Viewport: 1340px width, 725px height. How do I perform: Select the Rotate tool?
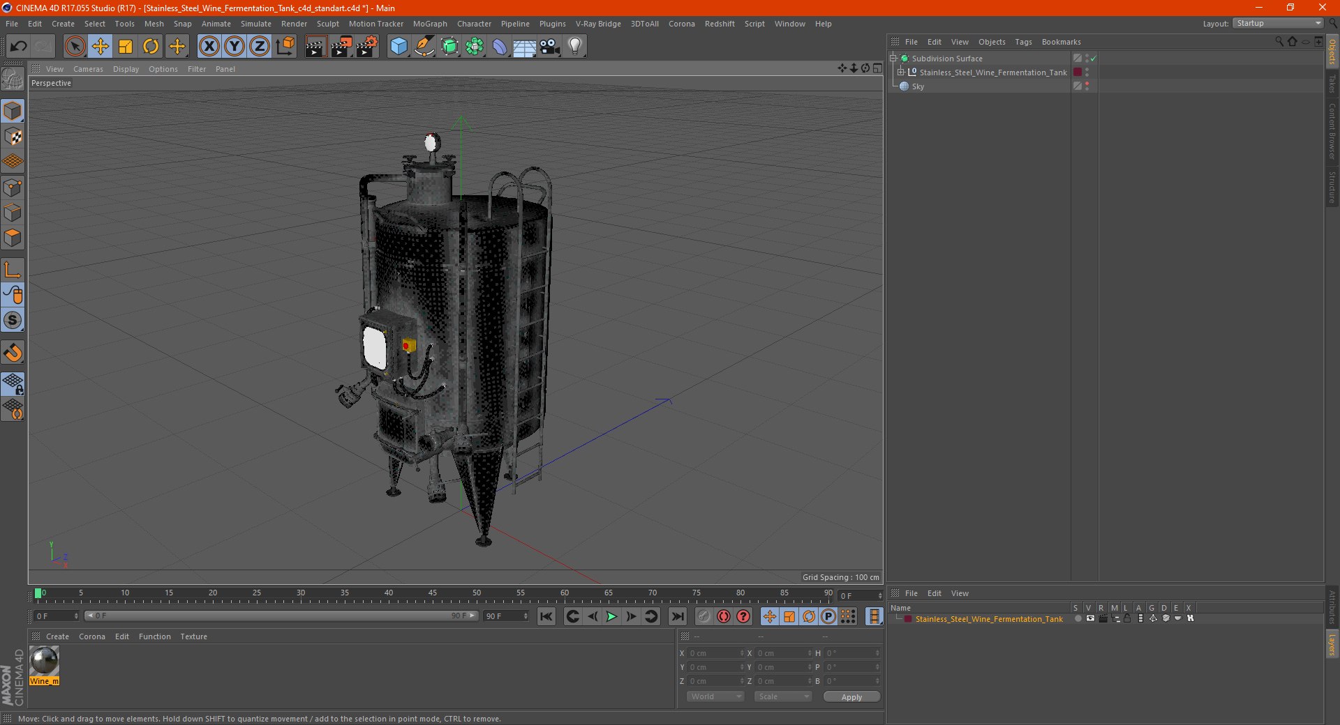tap(151, 47)
